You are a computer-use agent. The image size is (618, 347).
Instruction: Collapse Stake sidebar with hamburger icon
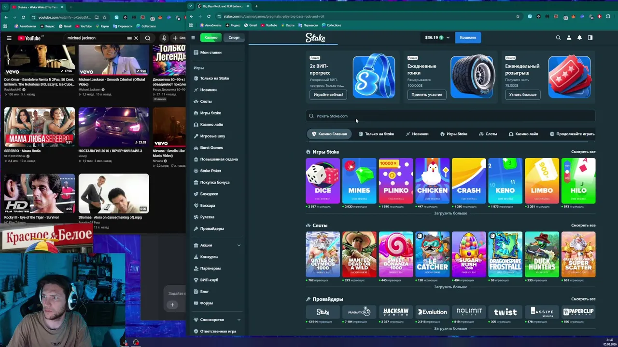pos(193,38)
